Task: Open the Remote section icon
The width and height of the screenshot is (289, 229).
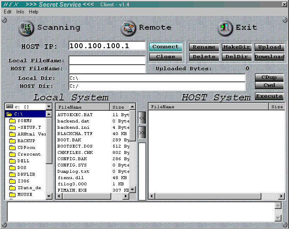Action: point(128,28)
